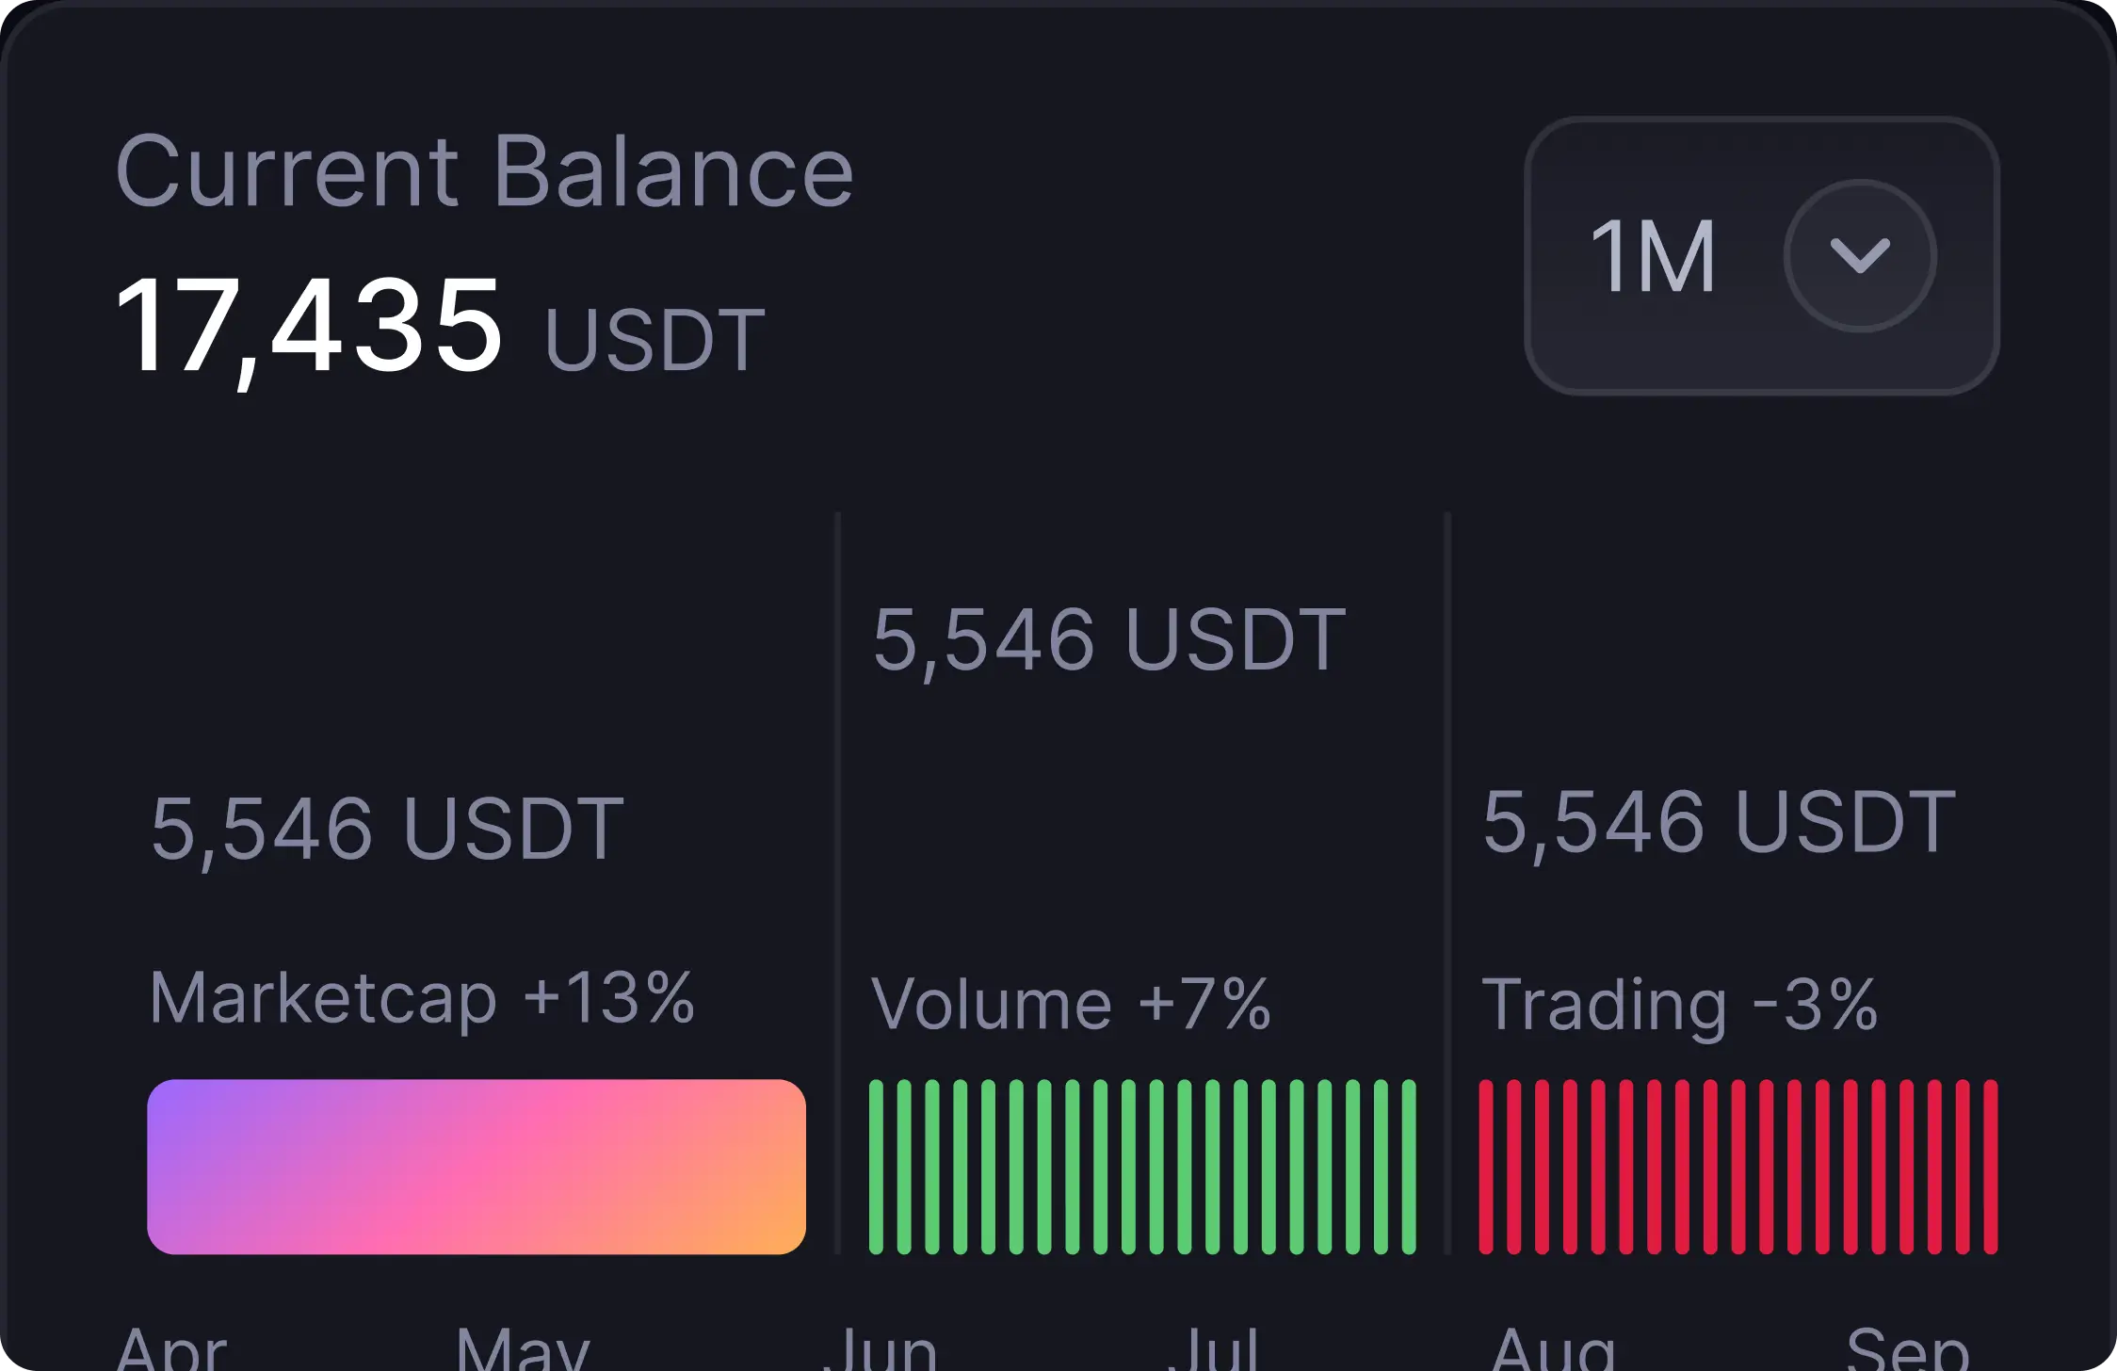This screenshot has height=1371, width=2117.
Task: Click May on the month axis
Action: 524,1348
